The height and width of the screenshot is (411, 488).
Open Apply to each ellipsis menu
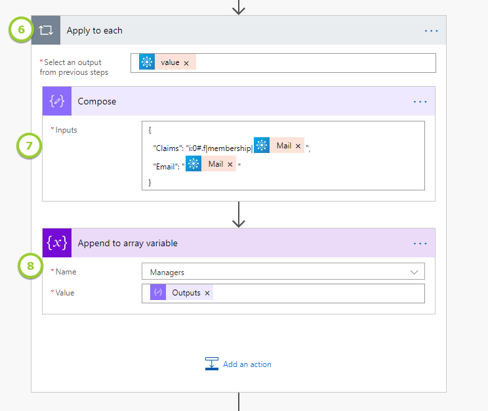[x=430, y=31]
